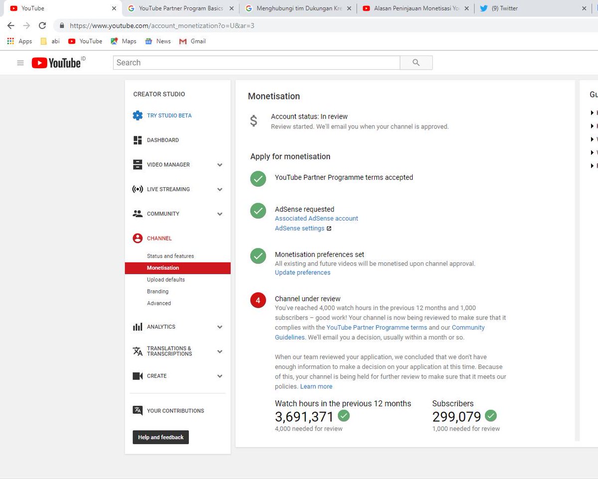Click Update preferences link
This screenshot has height=479, width=598.
tap(302, 273)
